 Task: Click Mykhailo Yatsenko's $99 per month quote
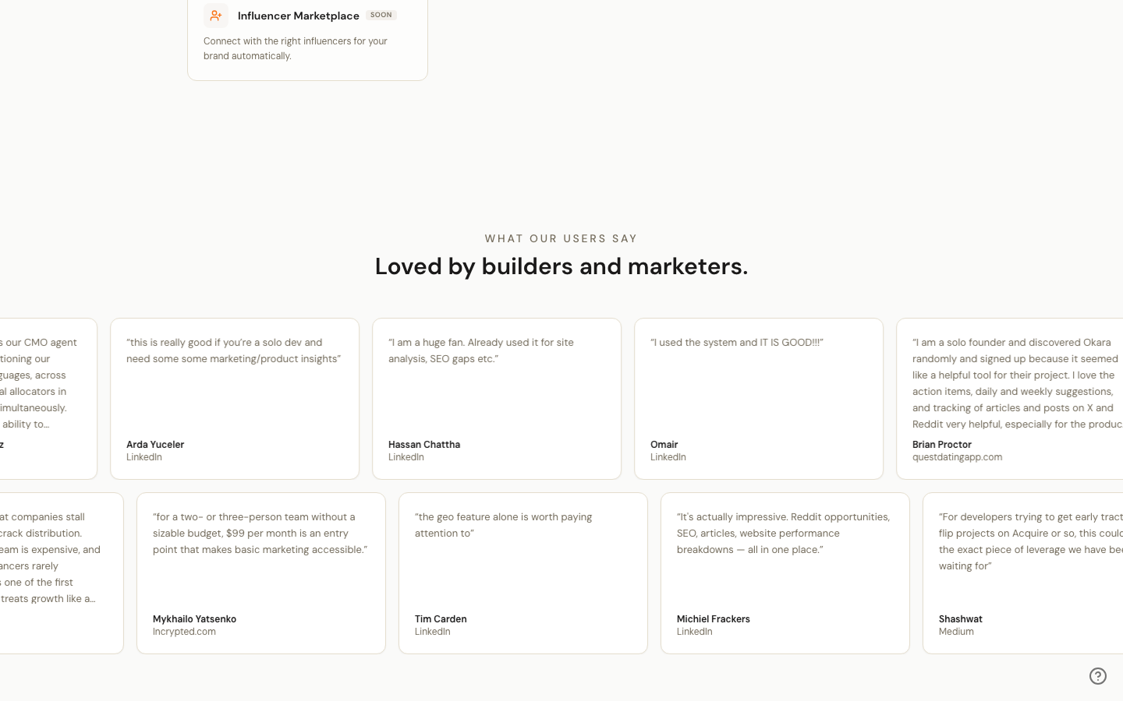point(260,534)
